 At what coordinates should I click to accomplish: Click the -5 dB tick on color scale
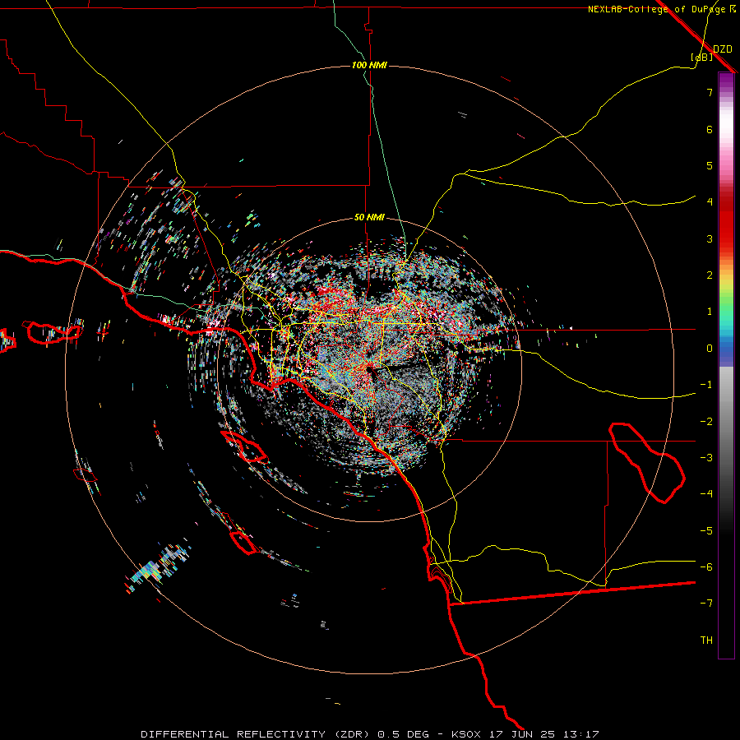point(706,531)
